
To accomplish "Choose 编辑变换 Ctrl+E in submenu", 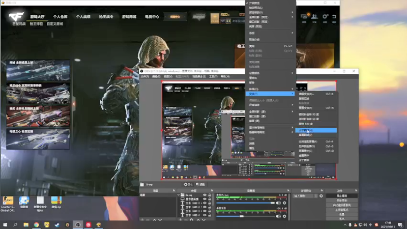I will click(x=316, y=94).
